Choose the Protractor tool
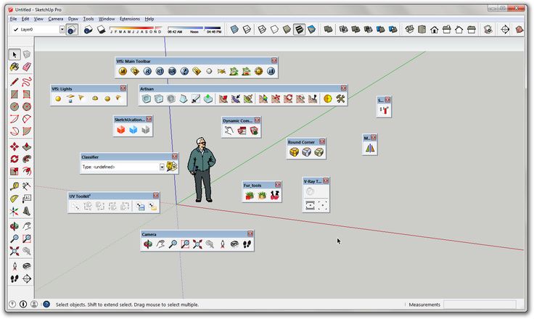534x319 pixels. tap(15, 199)
